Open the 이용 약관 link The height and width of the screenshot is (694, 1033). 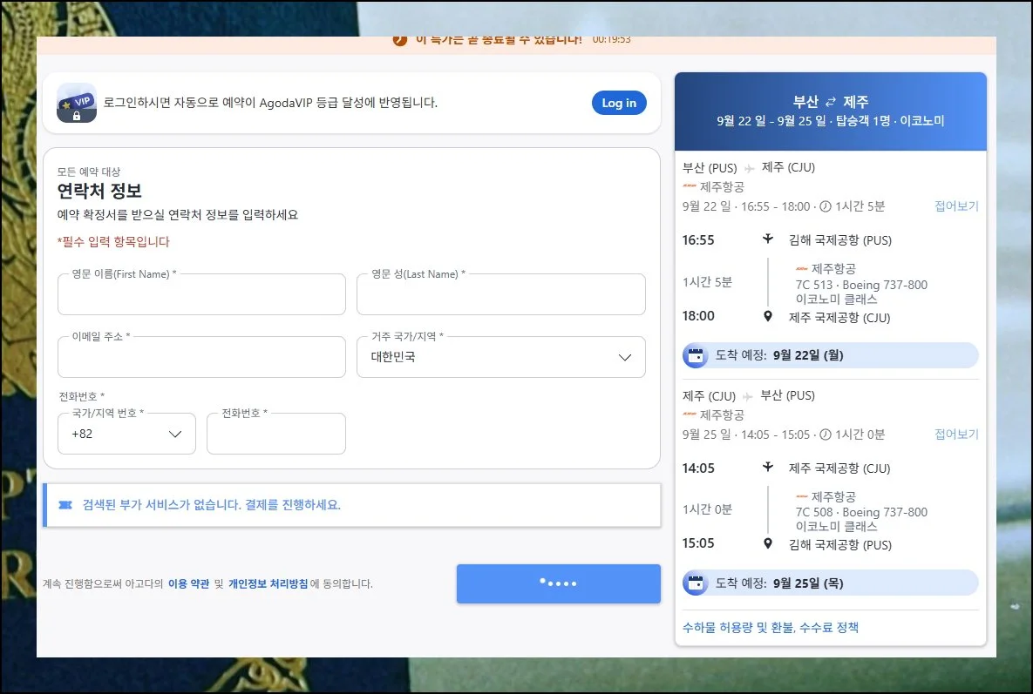(x=188, y=584)
